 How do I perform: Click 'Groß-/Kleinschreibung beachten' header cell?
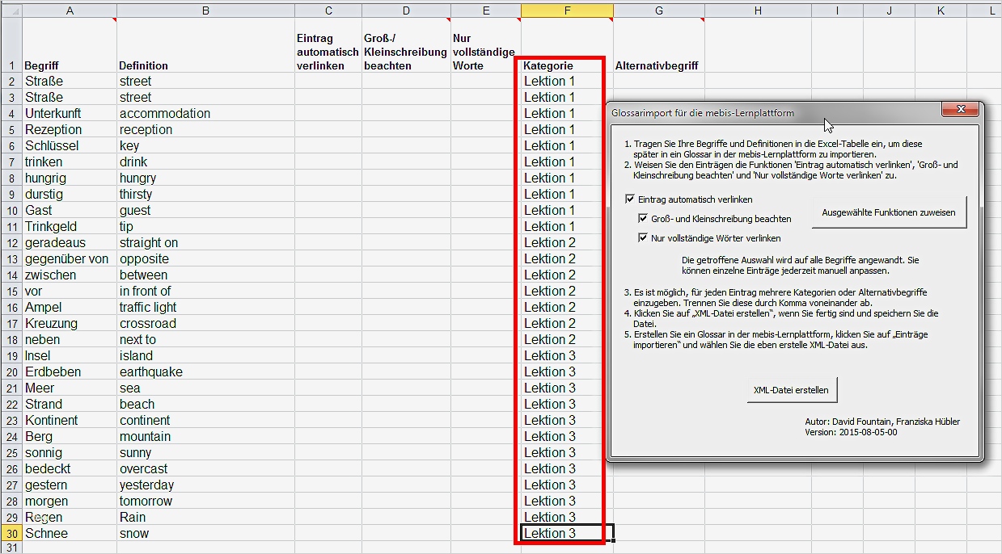pyautogui.click(x=406, y=45)
